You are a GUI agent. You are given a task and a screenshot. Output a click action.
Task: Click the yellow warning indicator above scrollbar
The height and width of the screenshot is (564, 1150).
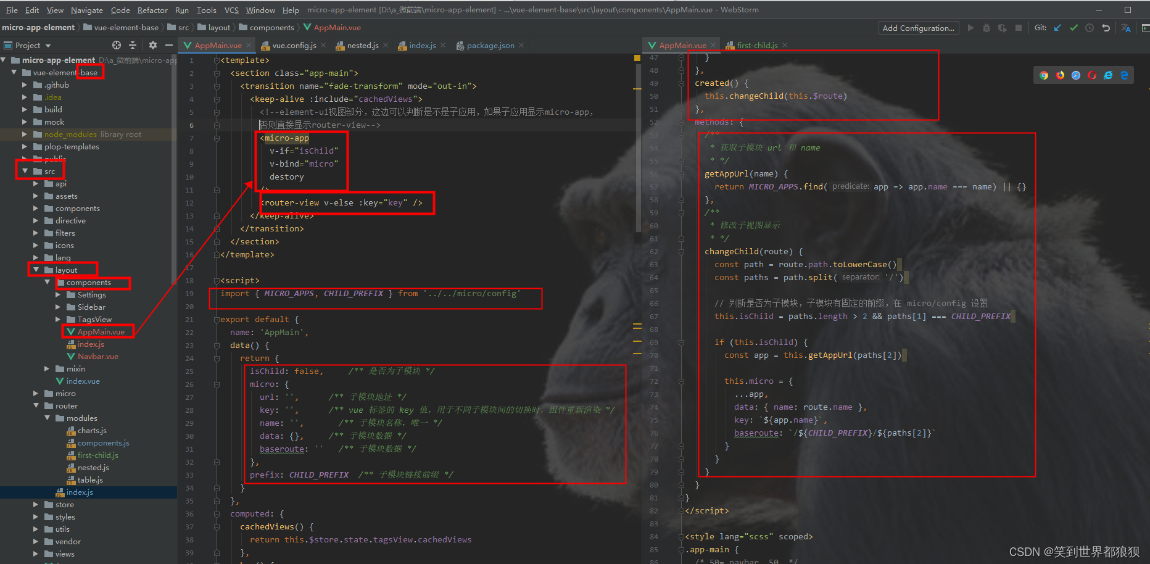tap(637, 58)
